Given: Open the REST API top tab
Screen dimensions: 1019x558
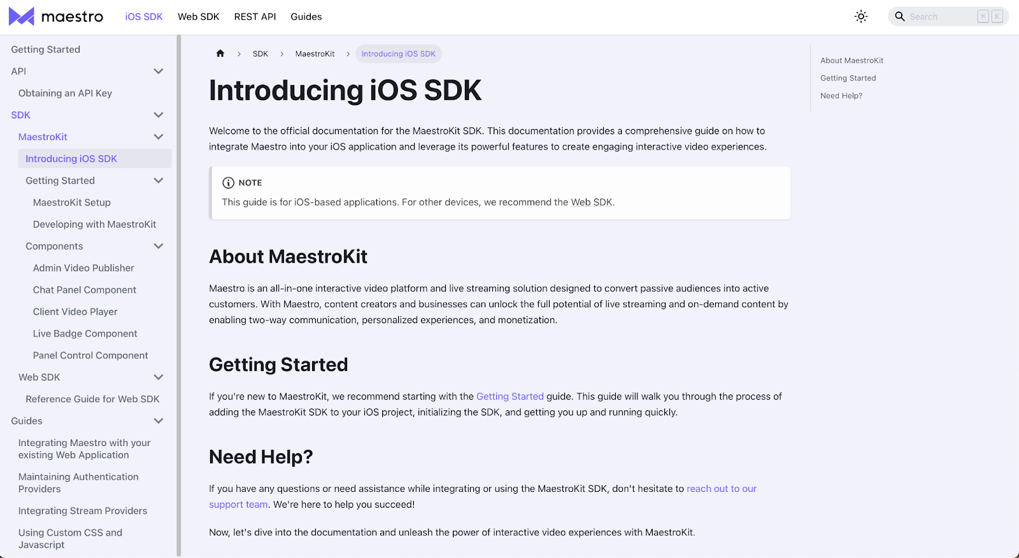Looking at the screenshot, I should (x=255, y=17).
